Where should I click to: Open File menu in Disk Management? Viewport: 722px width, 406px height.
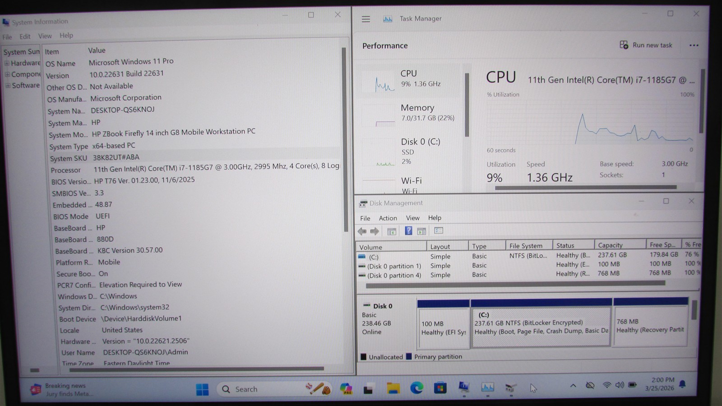(365, 218)
